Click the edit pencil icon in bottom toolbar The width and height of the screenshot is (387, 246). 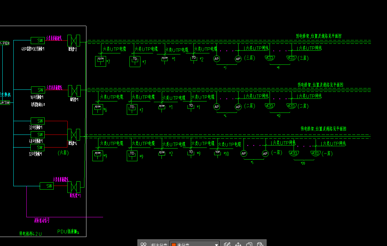pyautogui.click(x=227, y=244)
